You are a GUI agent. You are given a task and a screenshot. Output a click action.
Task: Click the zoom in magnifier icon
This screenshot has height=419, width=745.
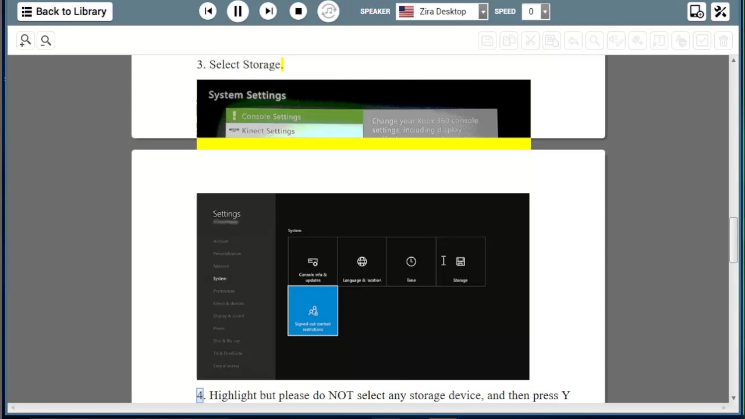click(x=25, y=40)
